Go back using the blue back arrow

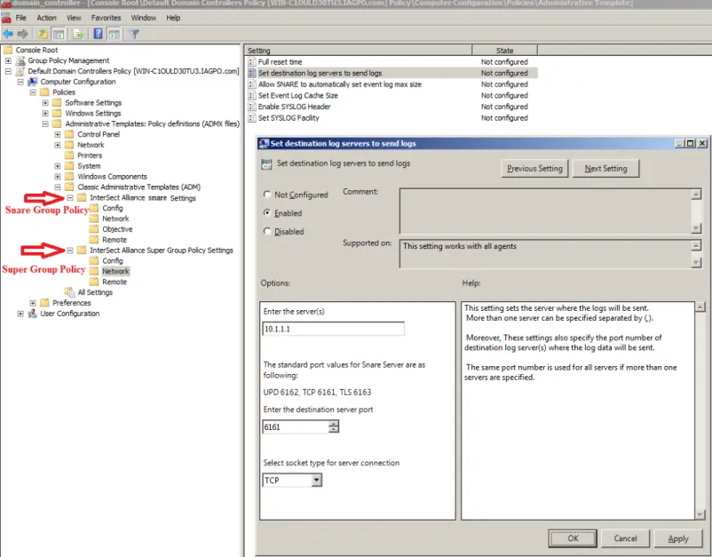8,34
